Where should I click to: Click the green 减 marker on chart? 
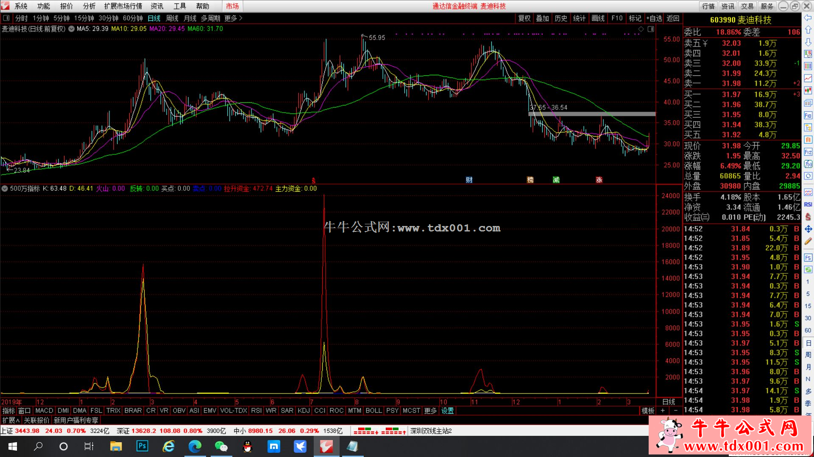coord(556,180)
